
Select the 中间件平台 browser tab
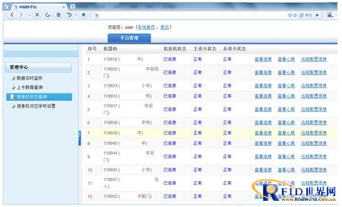pos(39,7)
